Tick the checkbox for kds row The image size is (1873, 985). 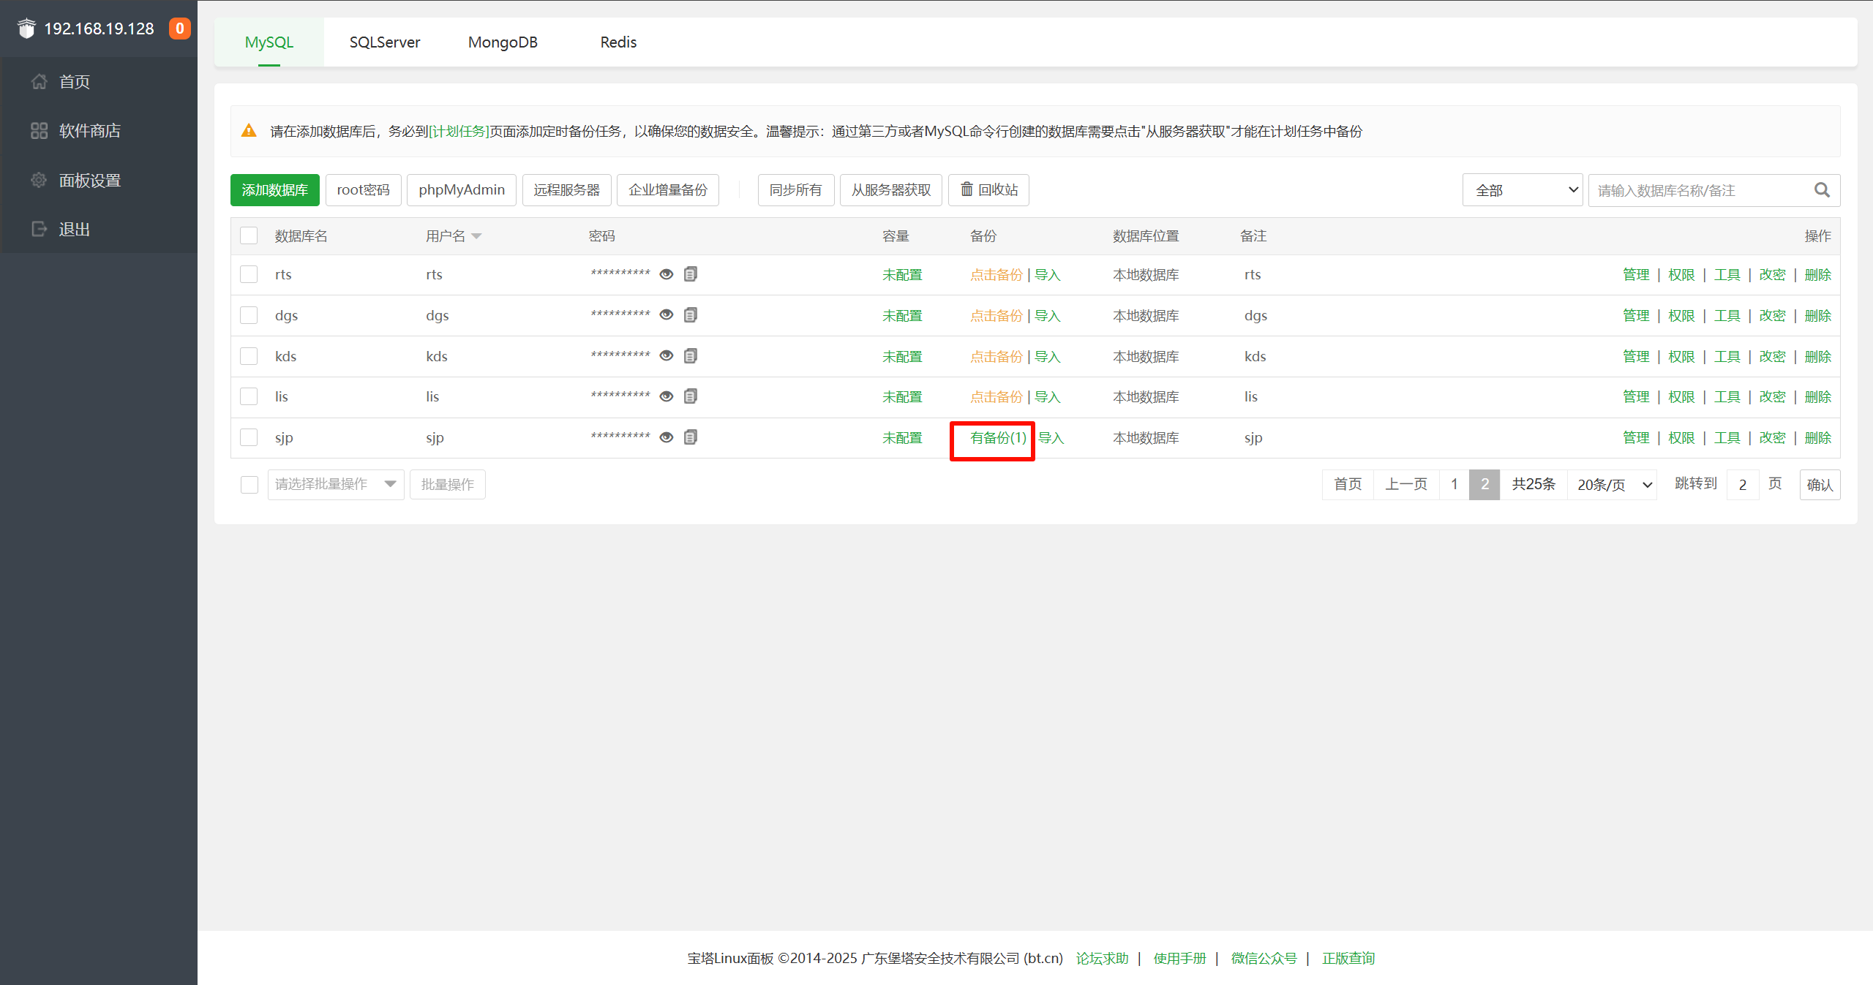coord(249,356)
